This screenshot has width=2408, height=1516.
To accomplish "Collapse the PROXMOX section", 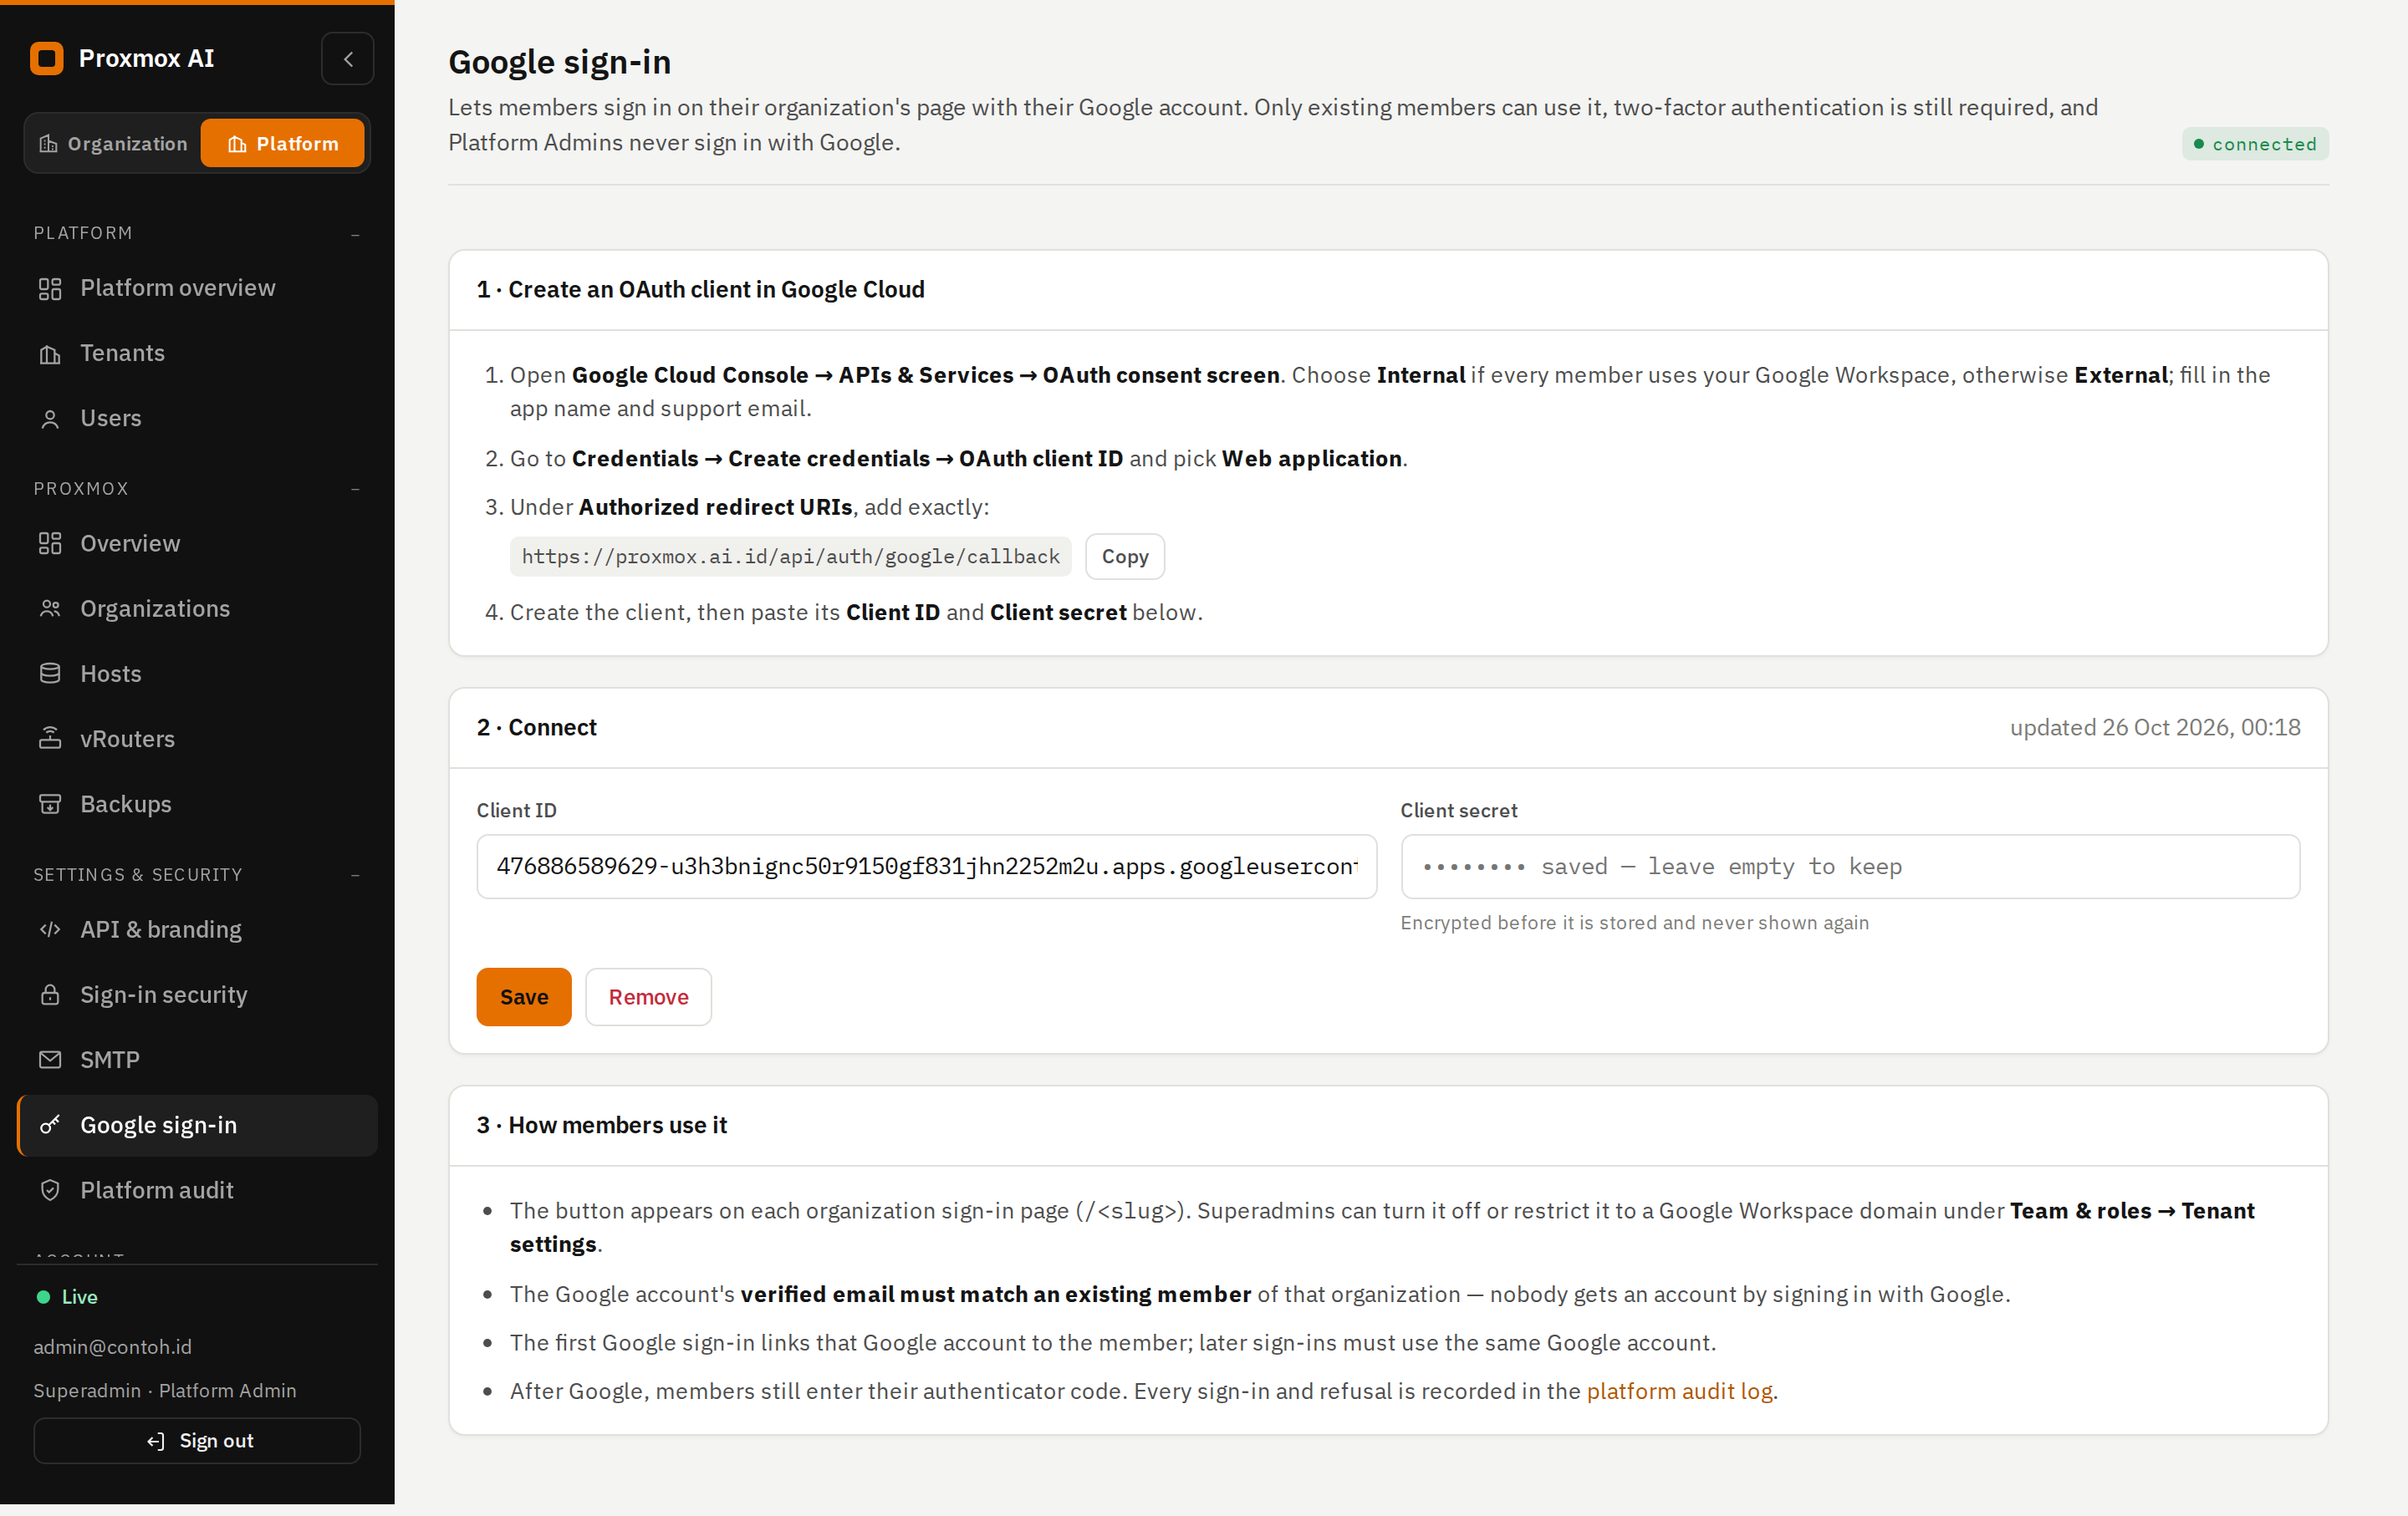I will [355, 490].
